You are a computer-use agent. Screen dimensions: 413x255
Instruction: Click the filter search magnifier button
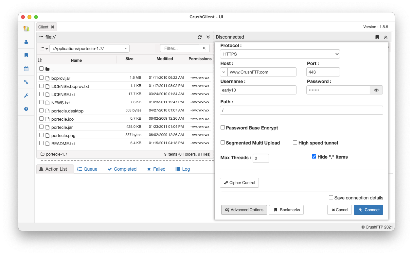[205, 48]
